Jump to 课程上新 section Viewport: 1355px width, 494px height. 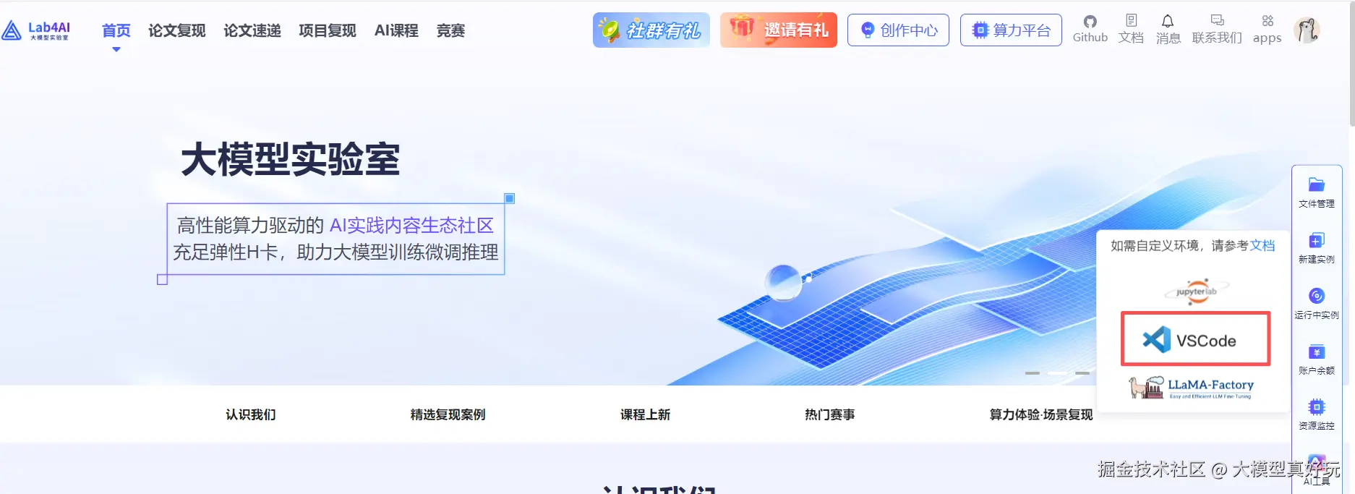tap(645, 414)
